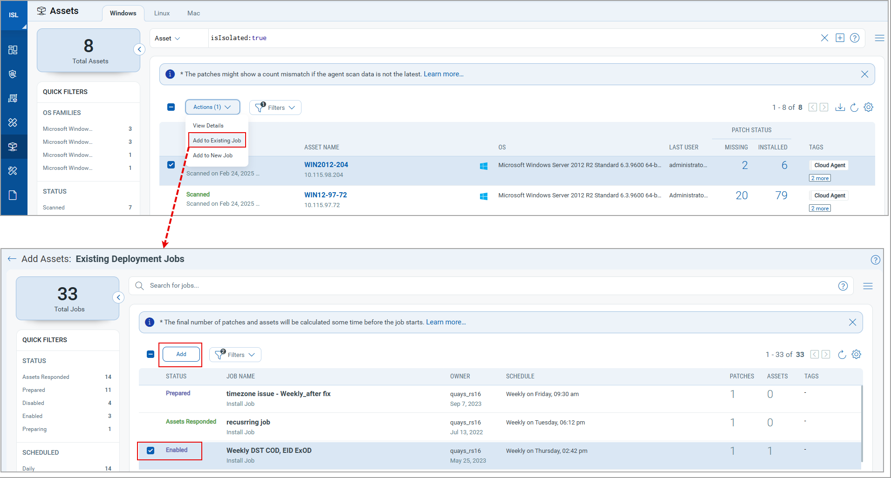The width and height of the screenshot is (891, 478).
Task: Uncheck the WIN2012-204 asset checkbox
Action: click(171, 165)
